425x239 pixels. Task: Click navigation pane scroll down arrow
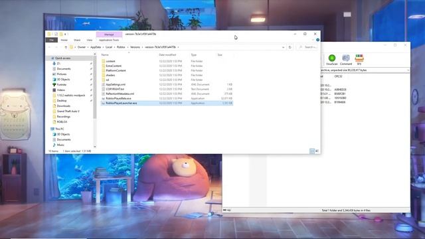tap(94, 147)
